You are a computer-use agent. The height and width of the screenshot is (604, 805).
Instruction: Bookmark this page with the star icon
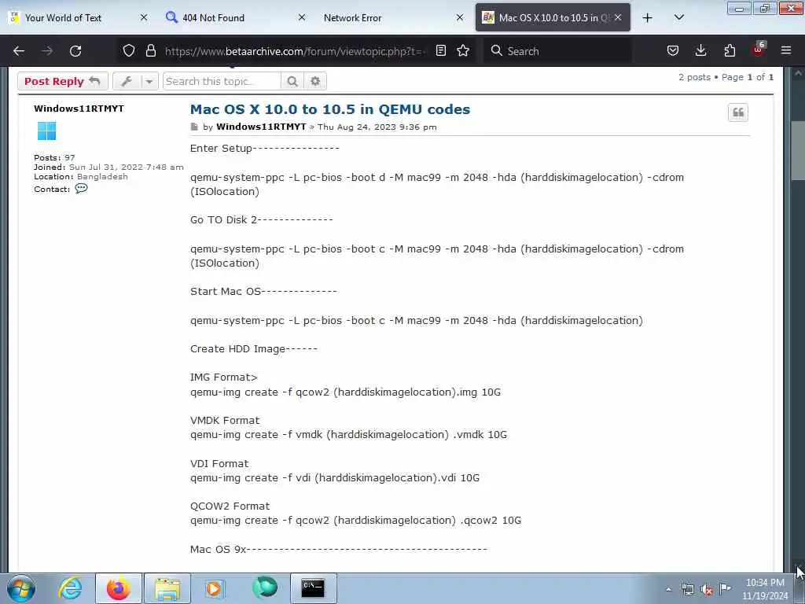coord(463,50)
